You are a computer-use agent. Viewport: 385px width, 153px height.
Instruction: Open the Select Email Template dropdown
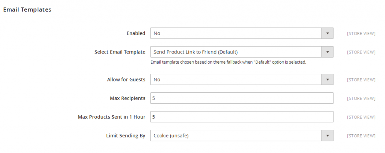pos(236,52)
